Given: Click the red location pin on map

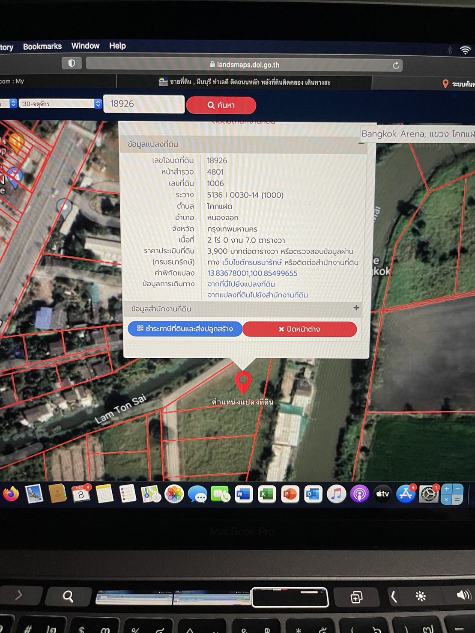Looking at the screenshot, I should 243,381.
